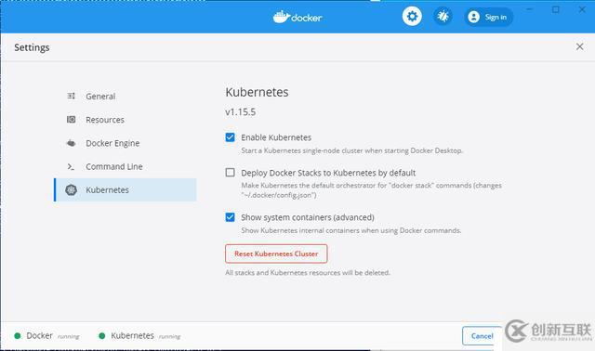This screenshot has width=595, height=351.
Task: Click the bug troubleshoot icon
Action: (x=443, y=17)
